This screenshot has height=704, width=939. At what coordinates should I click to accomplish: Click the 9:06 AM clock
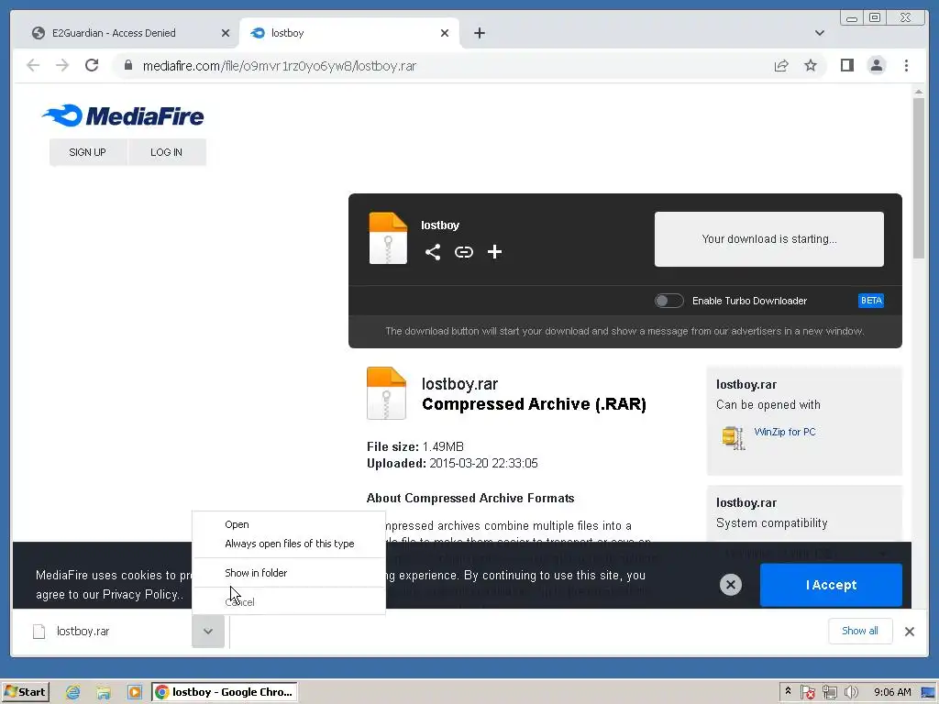point(892,692)
